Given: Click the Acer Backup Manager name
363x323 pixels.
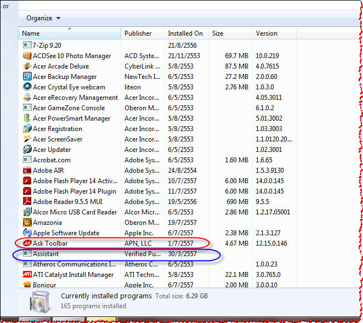Looking at the screenshot, I should (65, 77).
